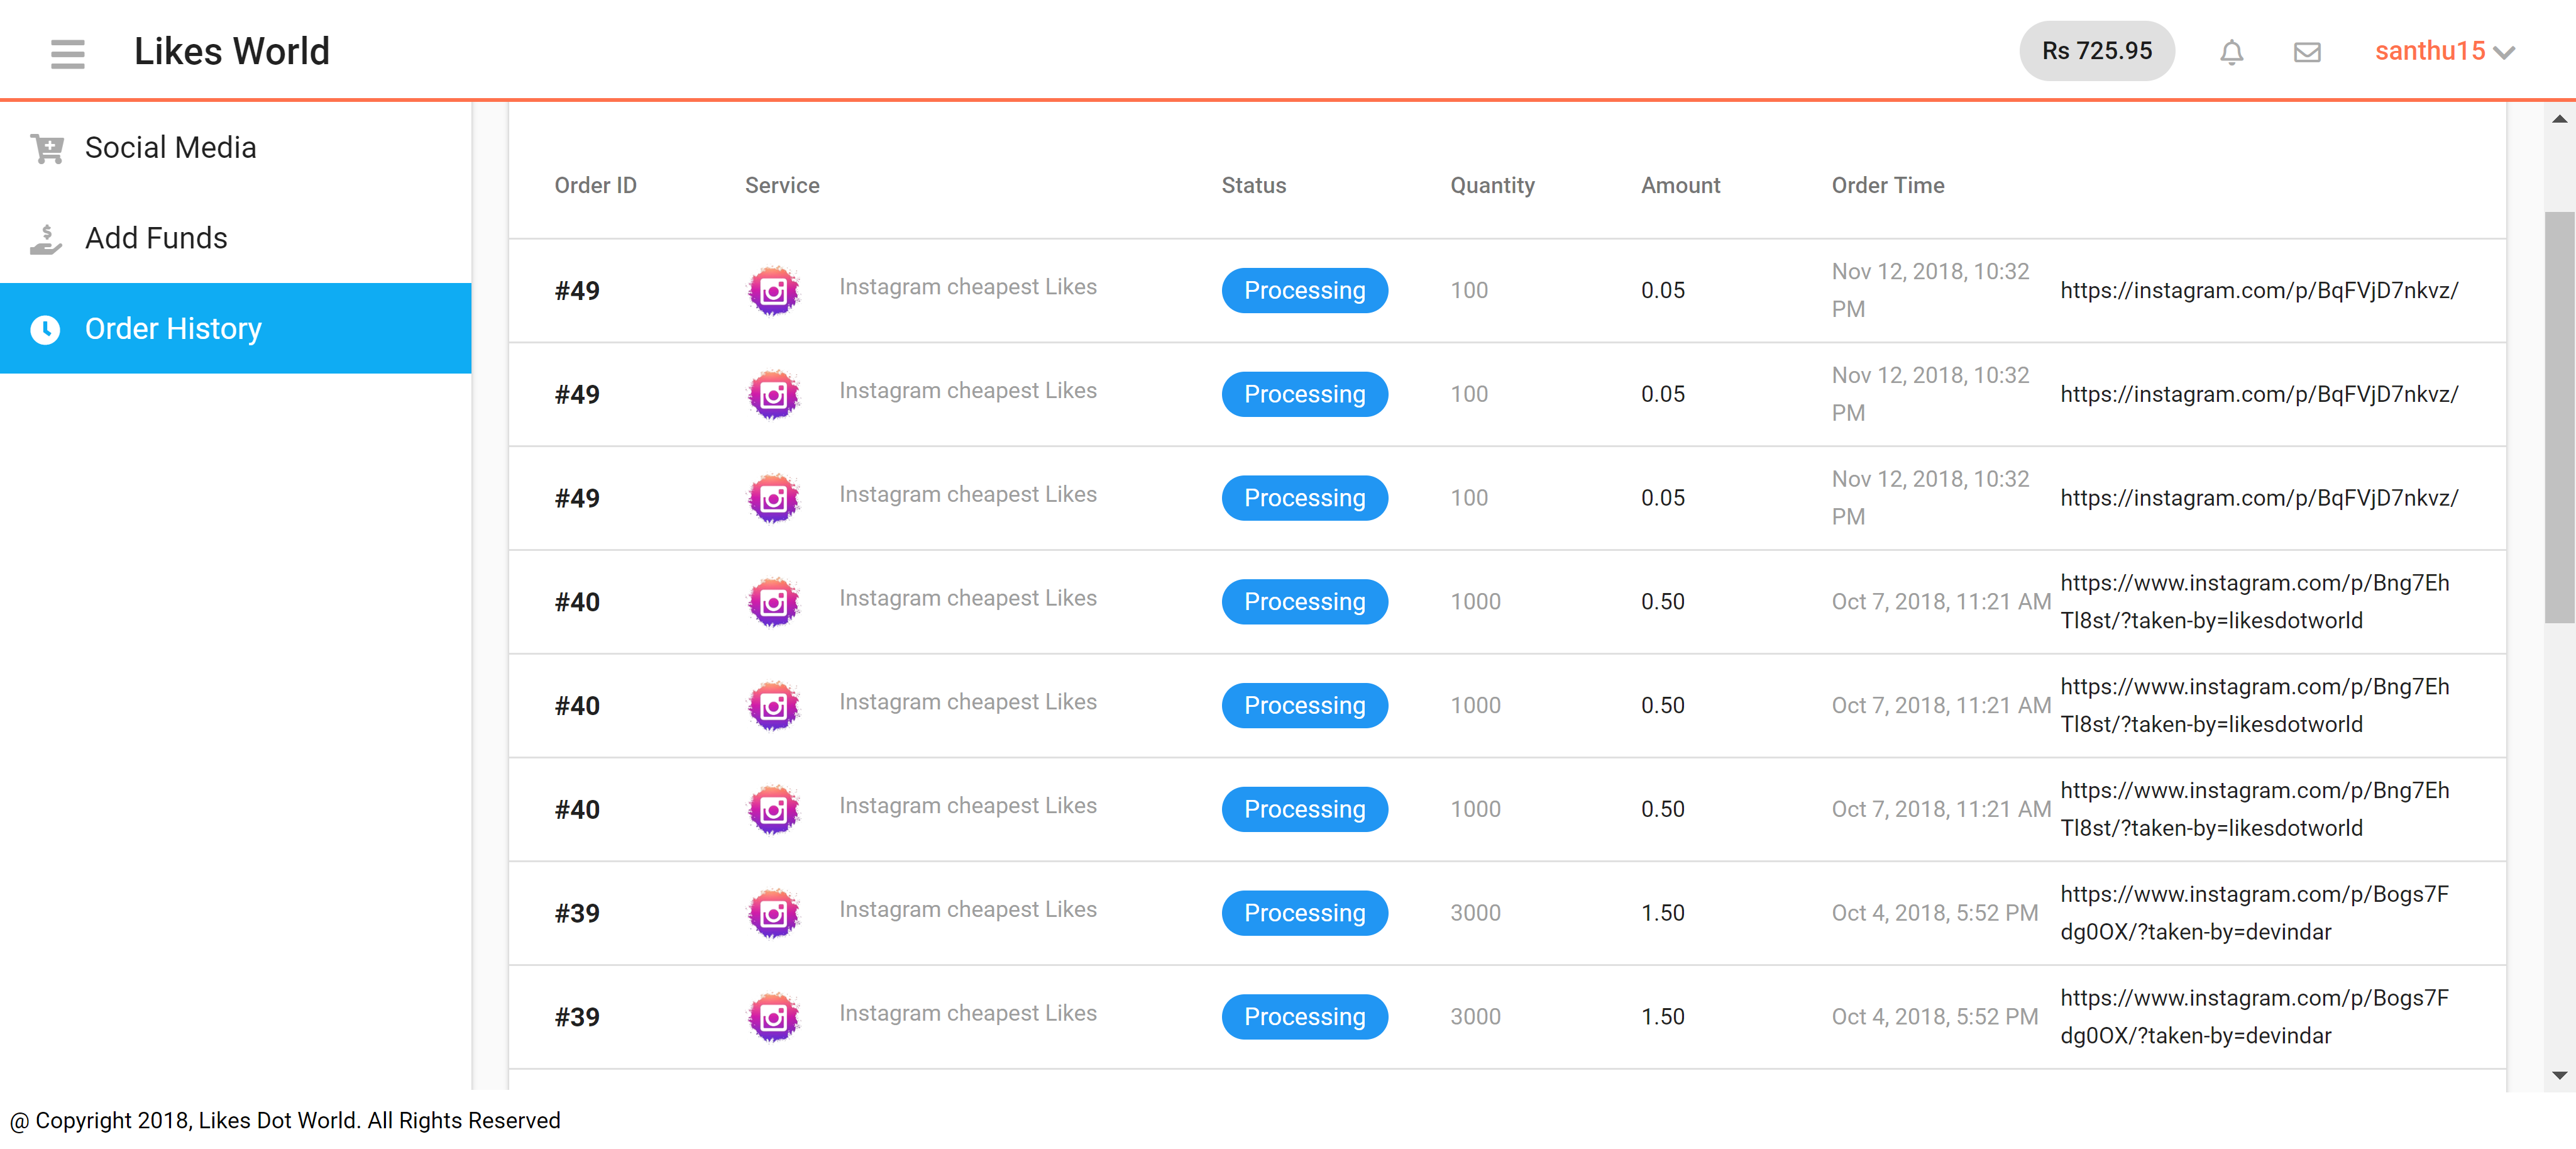The height and width of the screenshot is (1149, 2576).
Task: Switch to the Social Media section
Action: pyautogui.click(x=170, y=147)
